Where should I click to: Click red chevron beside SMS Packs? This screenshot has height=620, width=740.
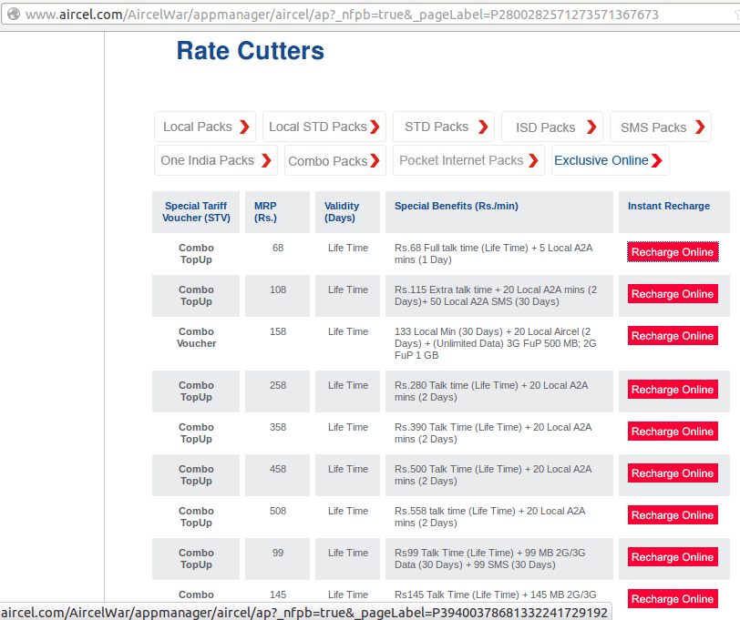[x=700, y=127]
